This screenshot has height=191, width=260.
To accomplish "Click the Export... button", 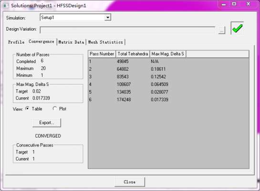I will 47,123.
